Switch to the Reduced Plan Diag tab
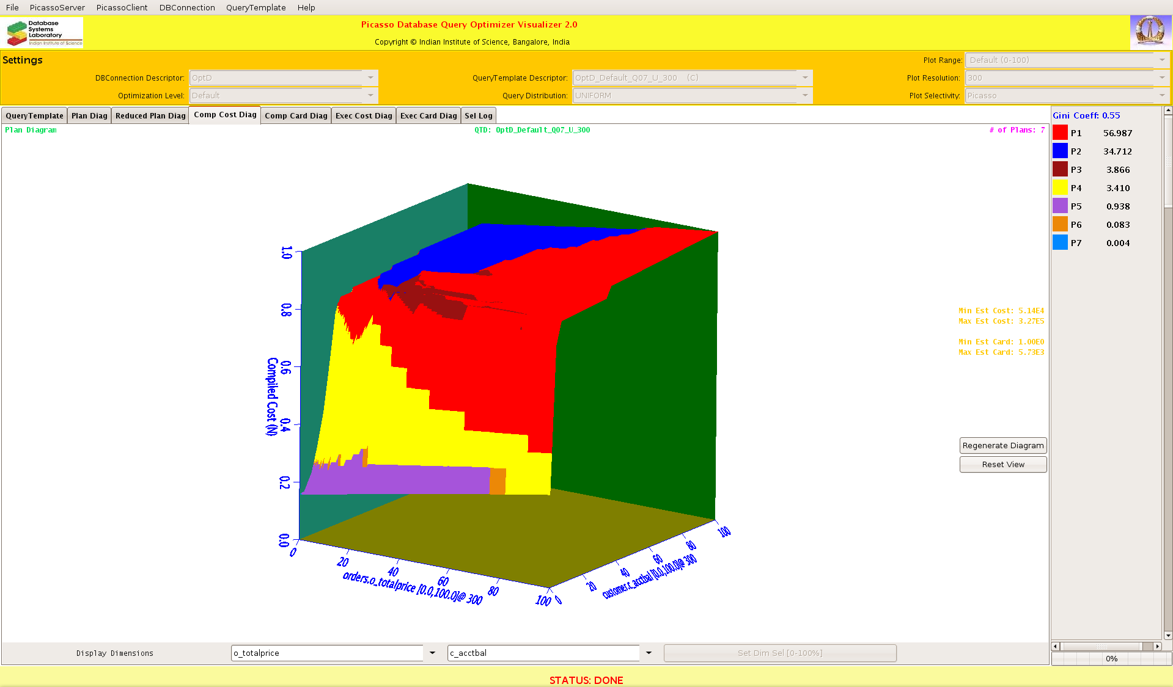Screen dimensions: 1173x687 pyautogui.click(x=150, y=116)
